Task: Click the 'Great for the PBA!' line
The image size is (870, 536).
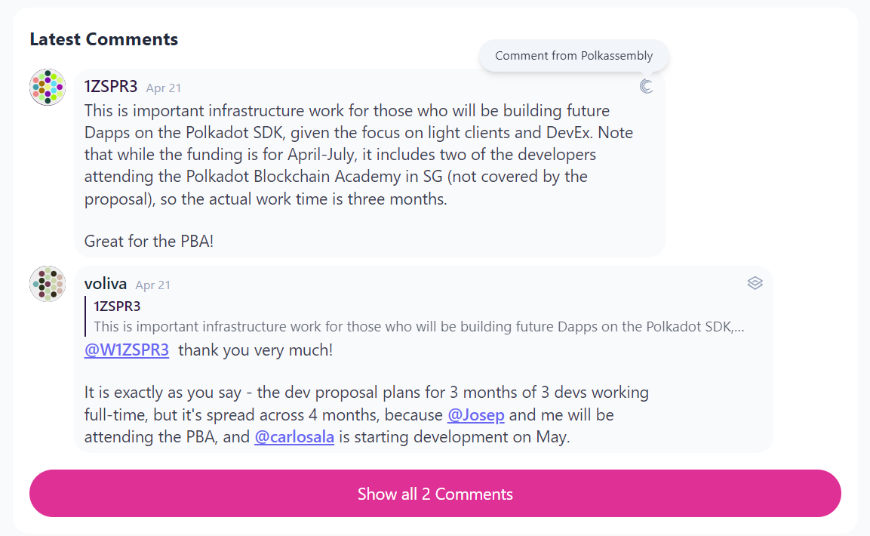Action: (x=149, y=242)
